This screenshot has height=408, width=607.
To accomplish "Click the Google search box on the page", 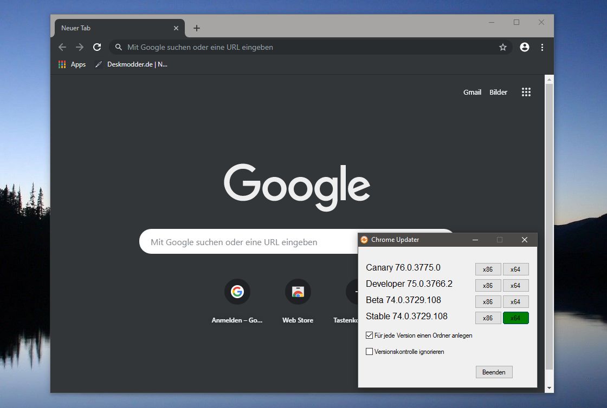I will pyautogui.click(x=249, y=242).
